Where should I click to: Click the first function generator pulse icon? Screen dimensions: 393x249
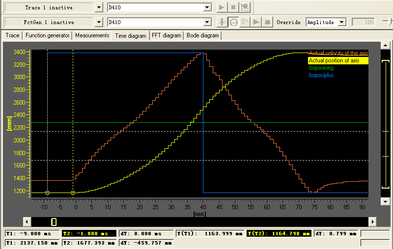[222, 22]
